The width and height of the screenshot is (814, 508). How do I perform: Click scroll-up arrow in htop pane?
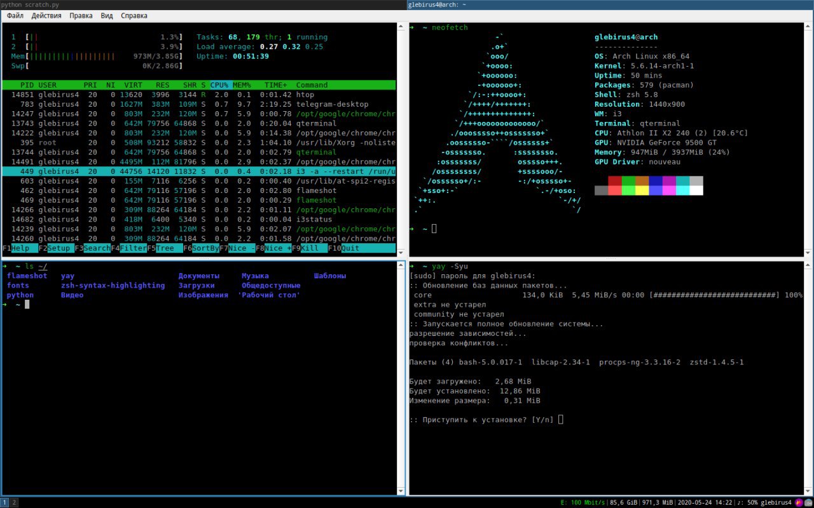401,27
